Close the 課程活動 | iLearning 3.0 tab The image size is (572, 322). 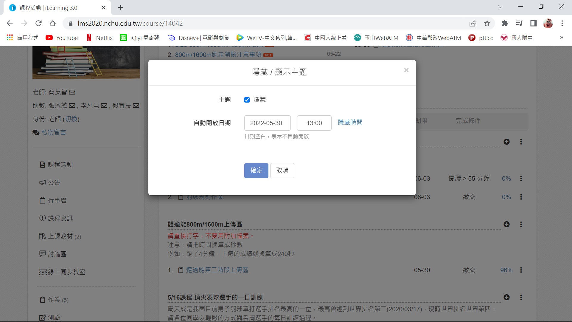(104, 8)
